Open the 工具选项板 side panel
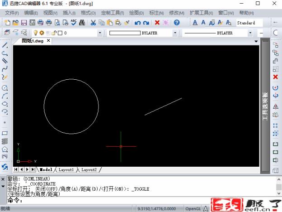282x212 pixels. [265, 106]
